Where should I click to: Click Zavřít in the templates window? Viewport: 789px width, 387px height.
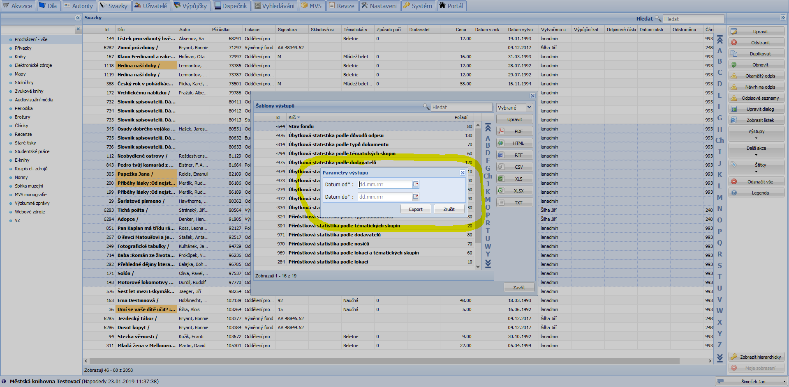[x=519, y=288]
